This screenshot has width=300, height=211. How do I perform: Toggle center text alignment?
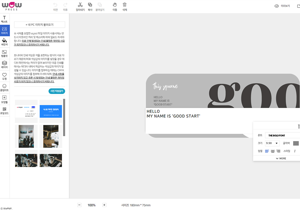pos(273,151)
